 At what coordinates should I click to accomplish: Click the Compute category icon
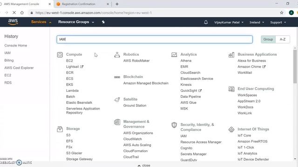60,55
